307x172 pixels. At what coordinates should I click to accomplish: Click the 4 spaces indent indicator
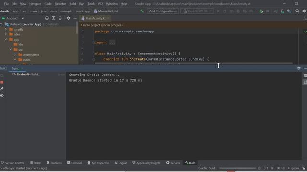point(294,168)
